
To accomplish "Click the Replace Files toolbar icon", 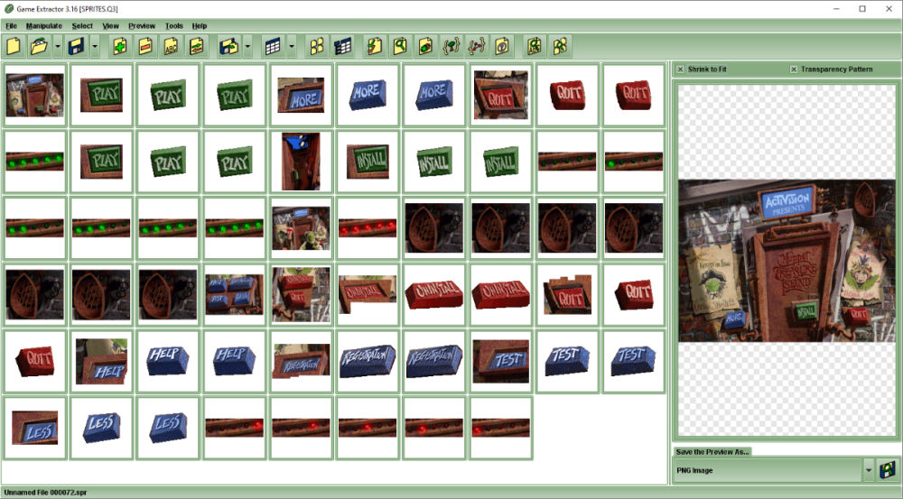I will coord(196,46).
